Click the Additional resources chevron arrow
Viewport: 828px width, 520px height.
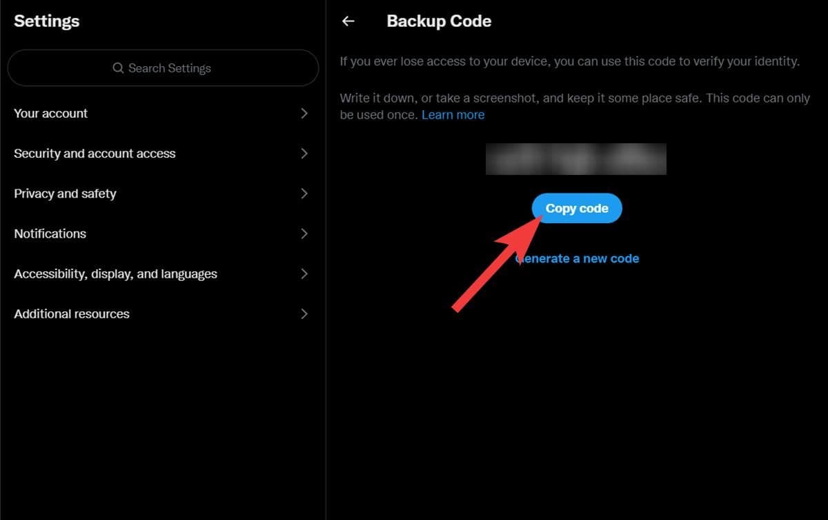[x=304, y=313]
